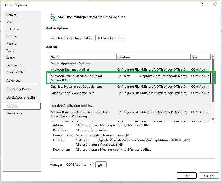Viewport: 222px width, 183px height.
Task: Click the Cancel button
Action: 209,176
